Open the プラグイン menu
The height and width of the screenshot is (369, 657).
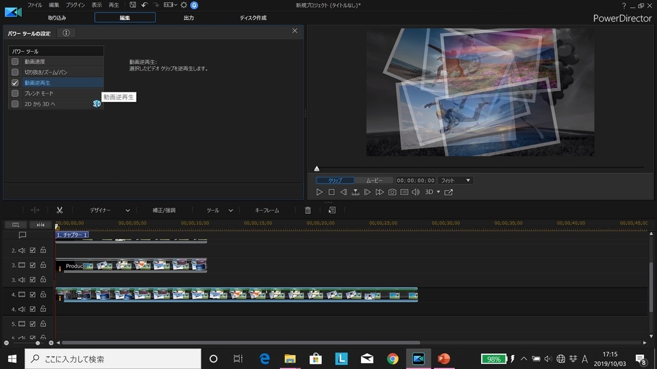click(x=76, y=5)
